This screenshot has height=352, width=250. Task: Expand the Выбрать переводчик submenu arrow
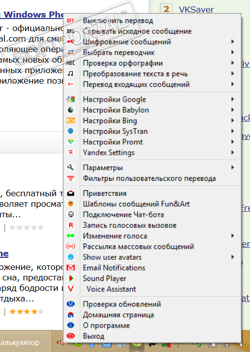point(233,52)
